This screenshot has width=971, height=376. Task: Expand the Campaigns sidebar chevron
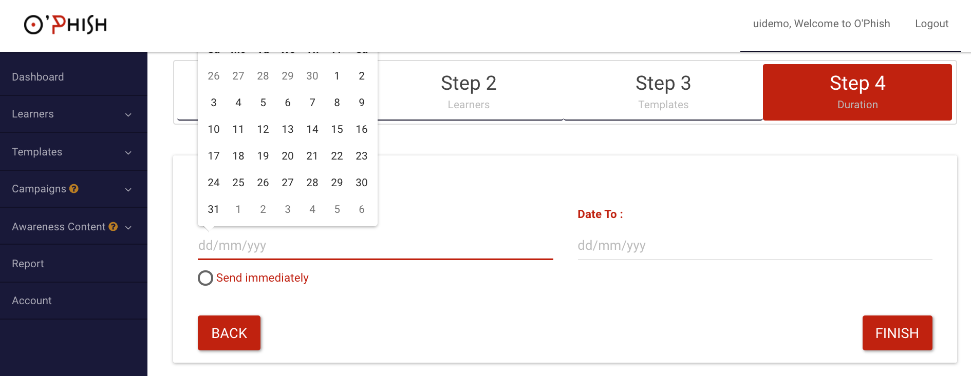click(x=128, y=189)
